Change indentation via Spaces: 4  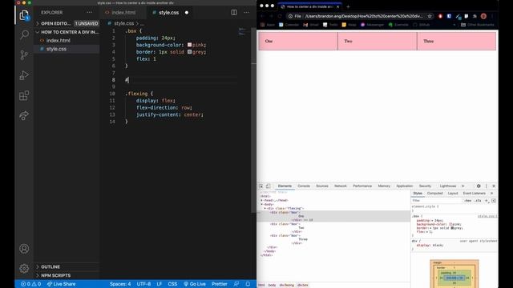click(120, 284)
